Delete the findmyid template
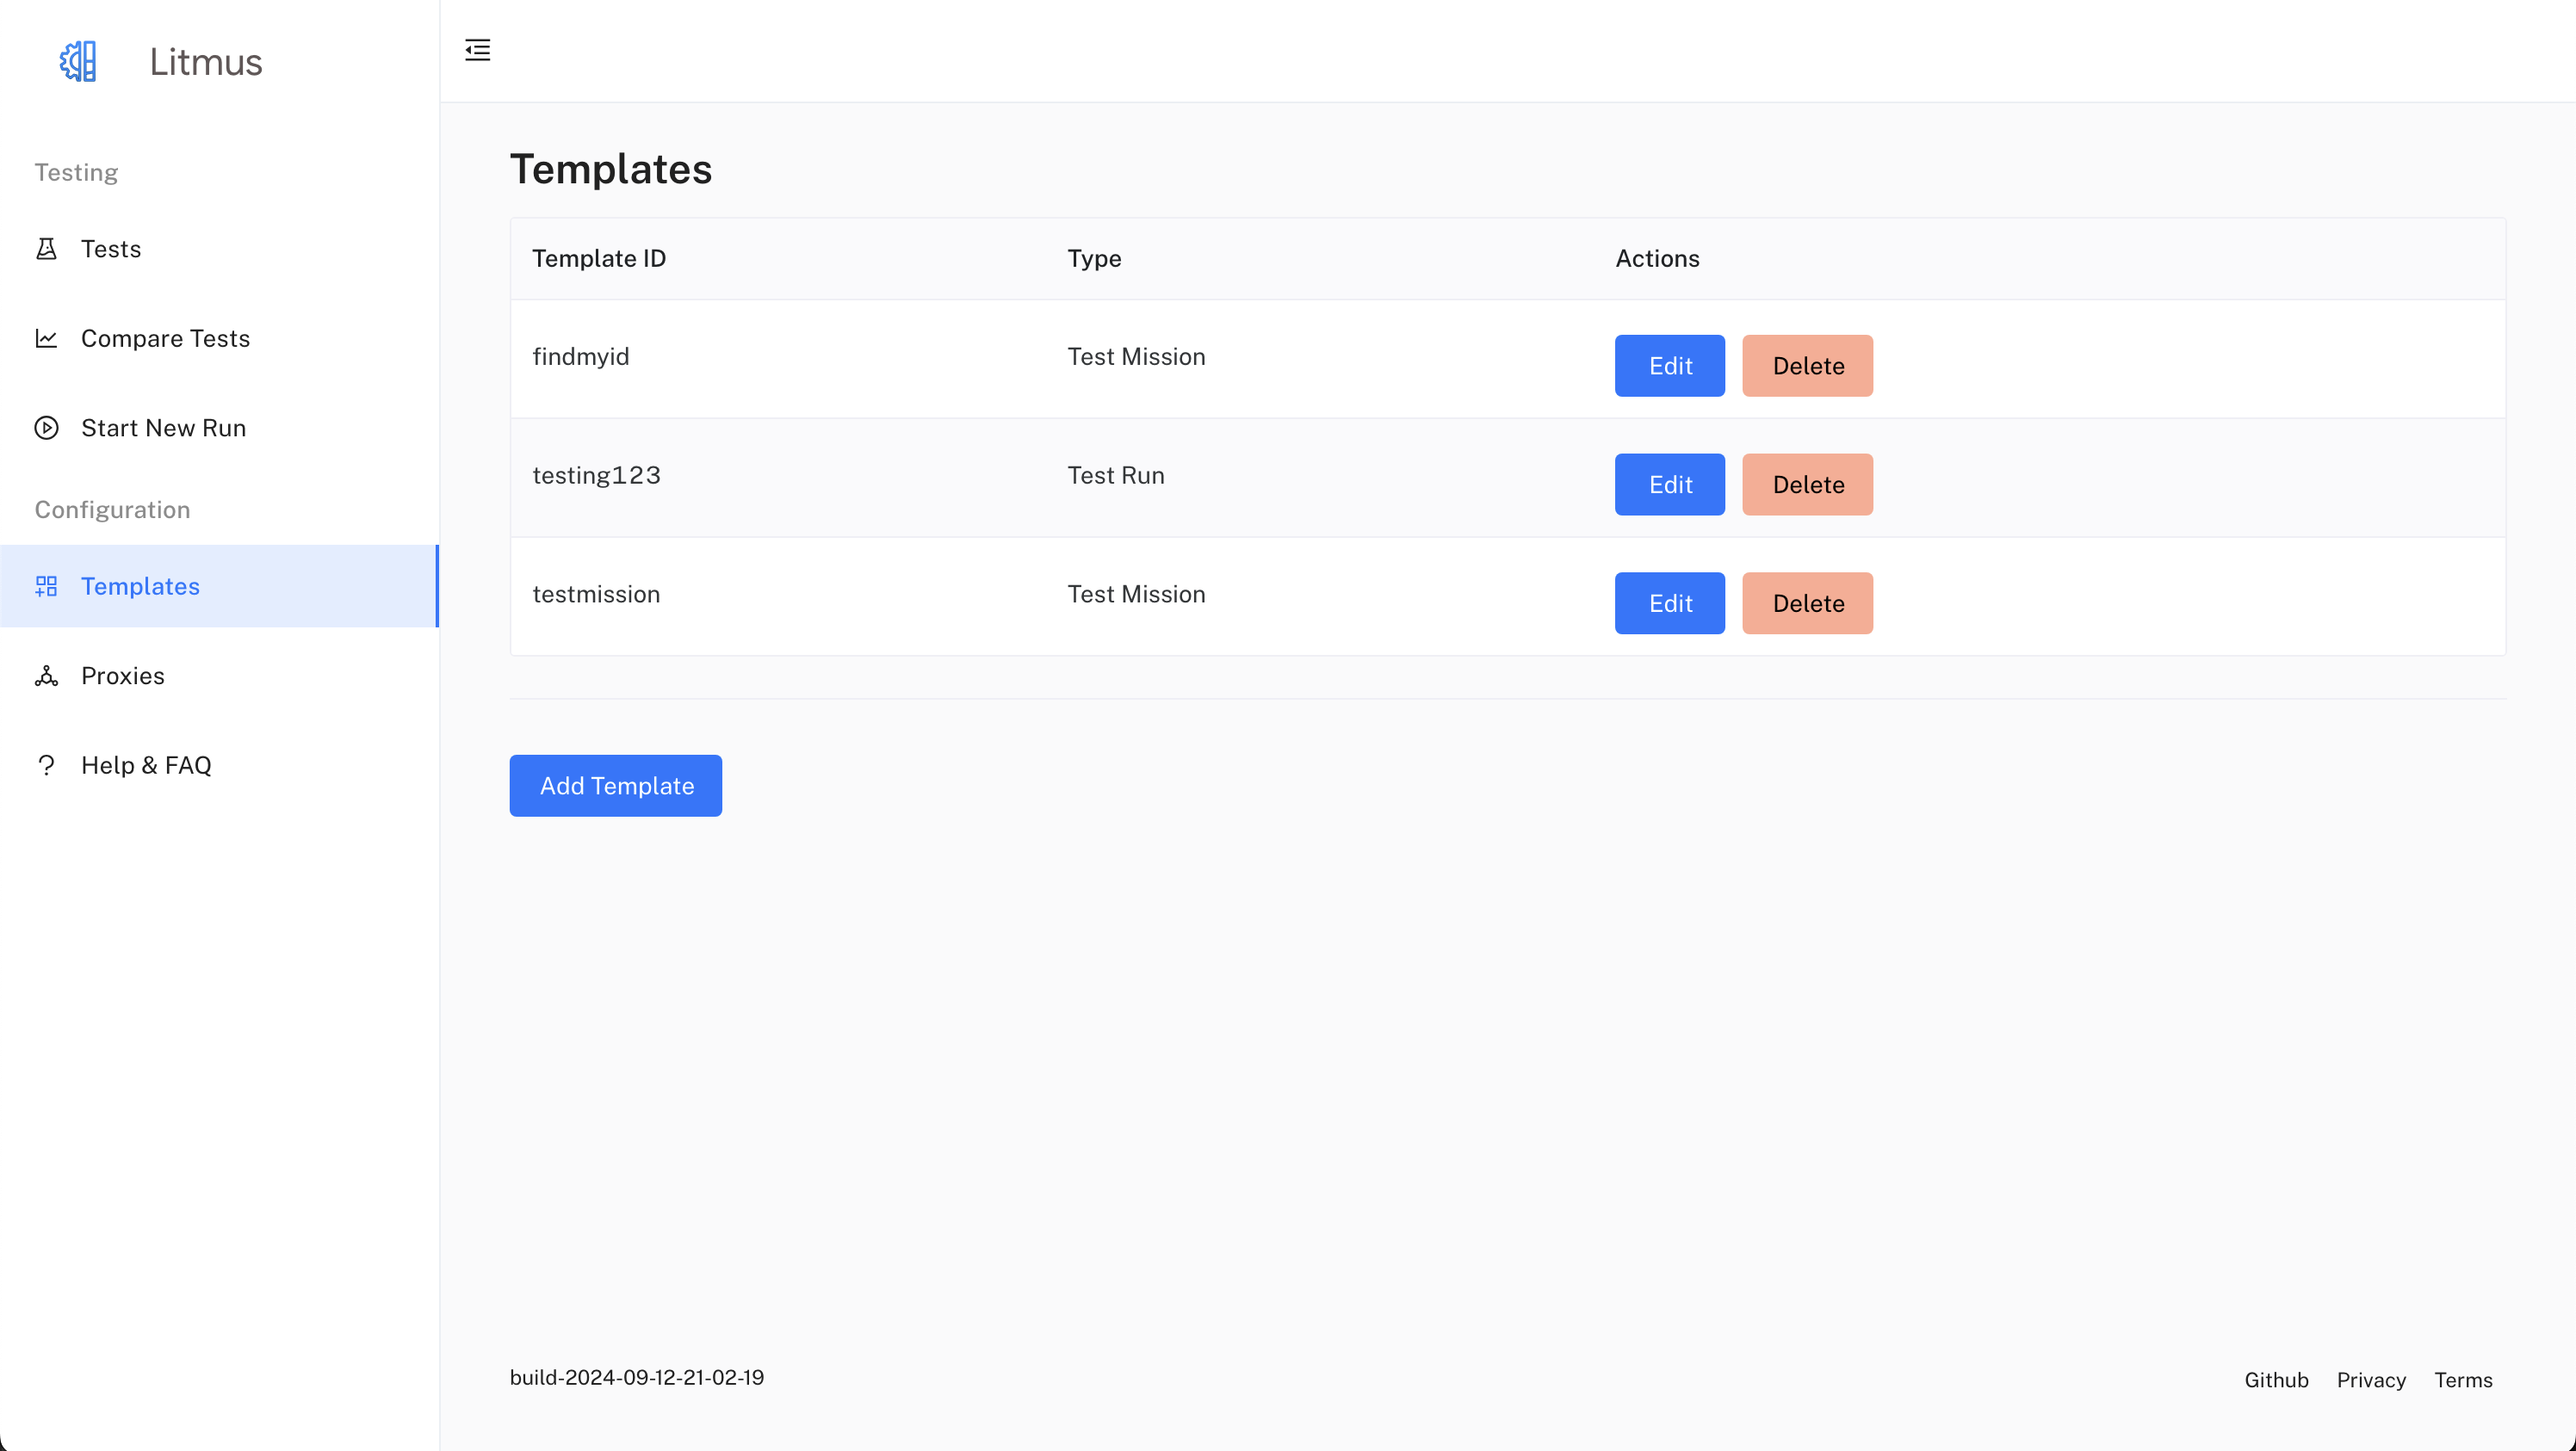 [1808, 366]
